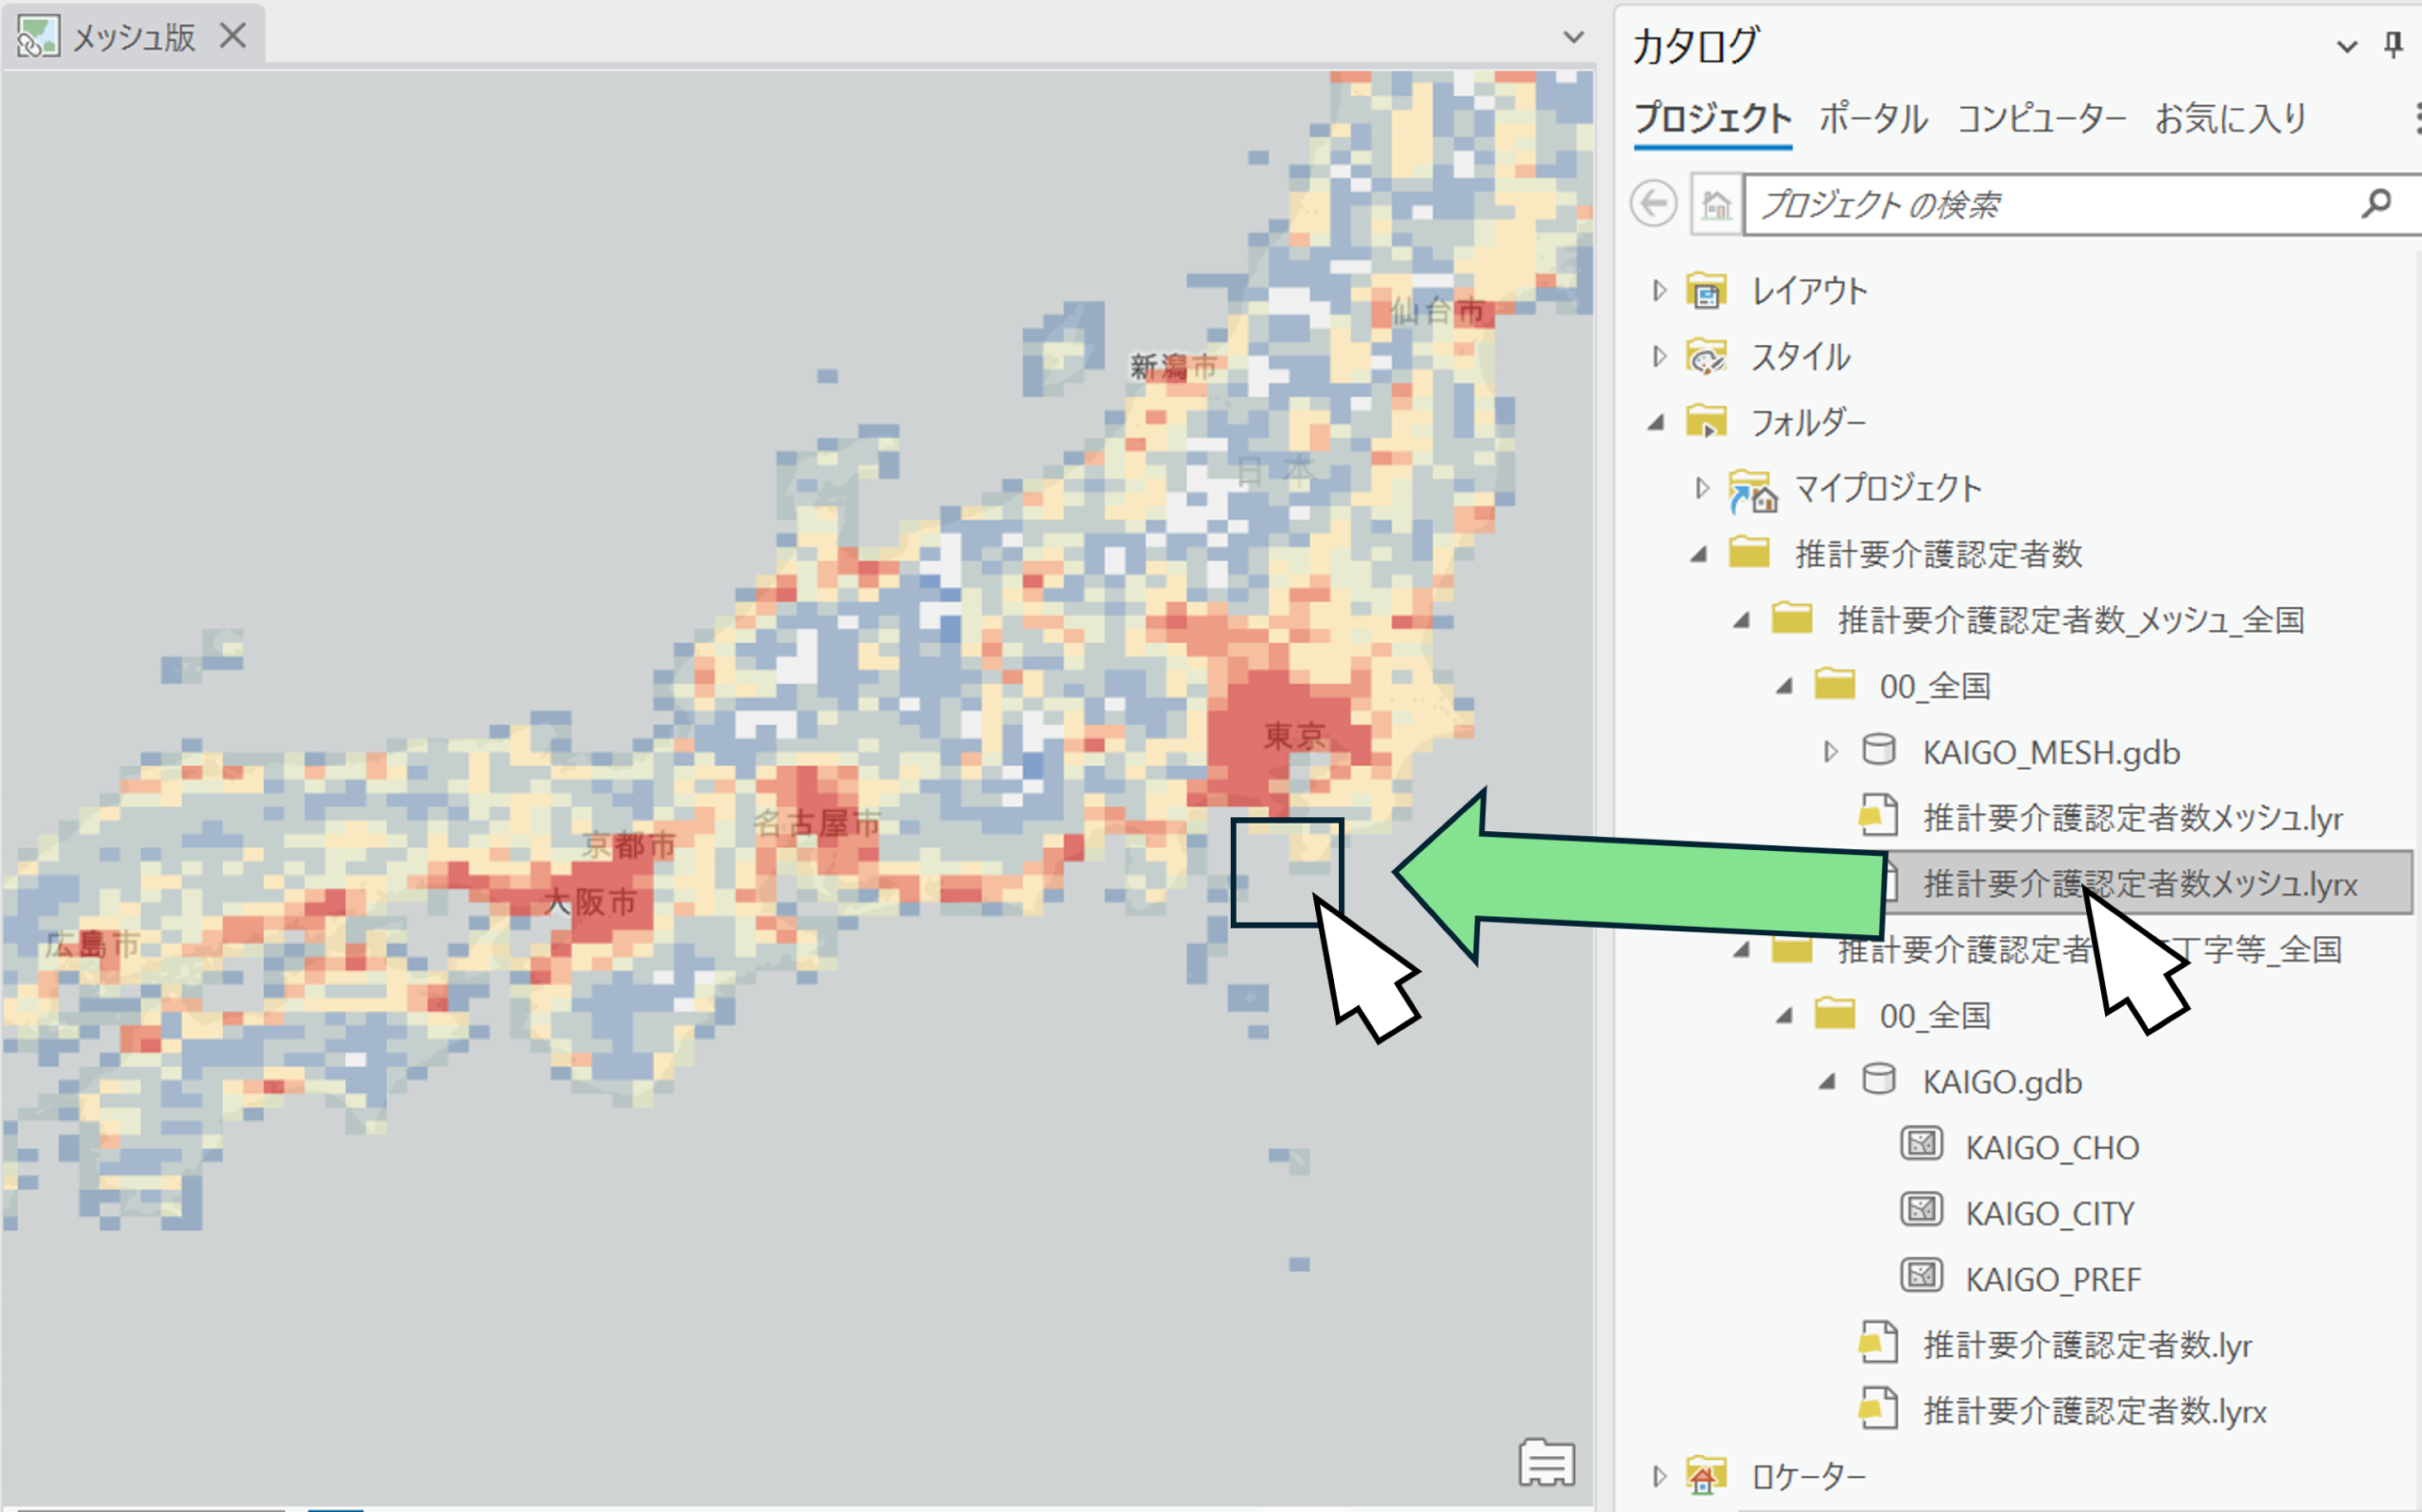Select the KAIGO_CHO feature class icon
The height and width of the screenshot is (1512, 2422).
point(1921,1145)
